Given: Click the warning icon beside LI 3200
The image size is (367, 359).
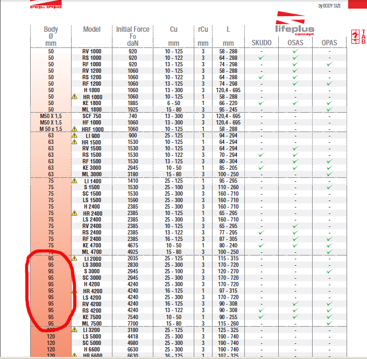Looking at the screenshot, I should [75, 330].
